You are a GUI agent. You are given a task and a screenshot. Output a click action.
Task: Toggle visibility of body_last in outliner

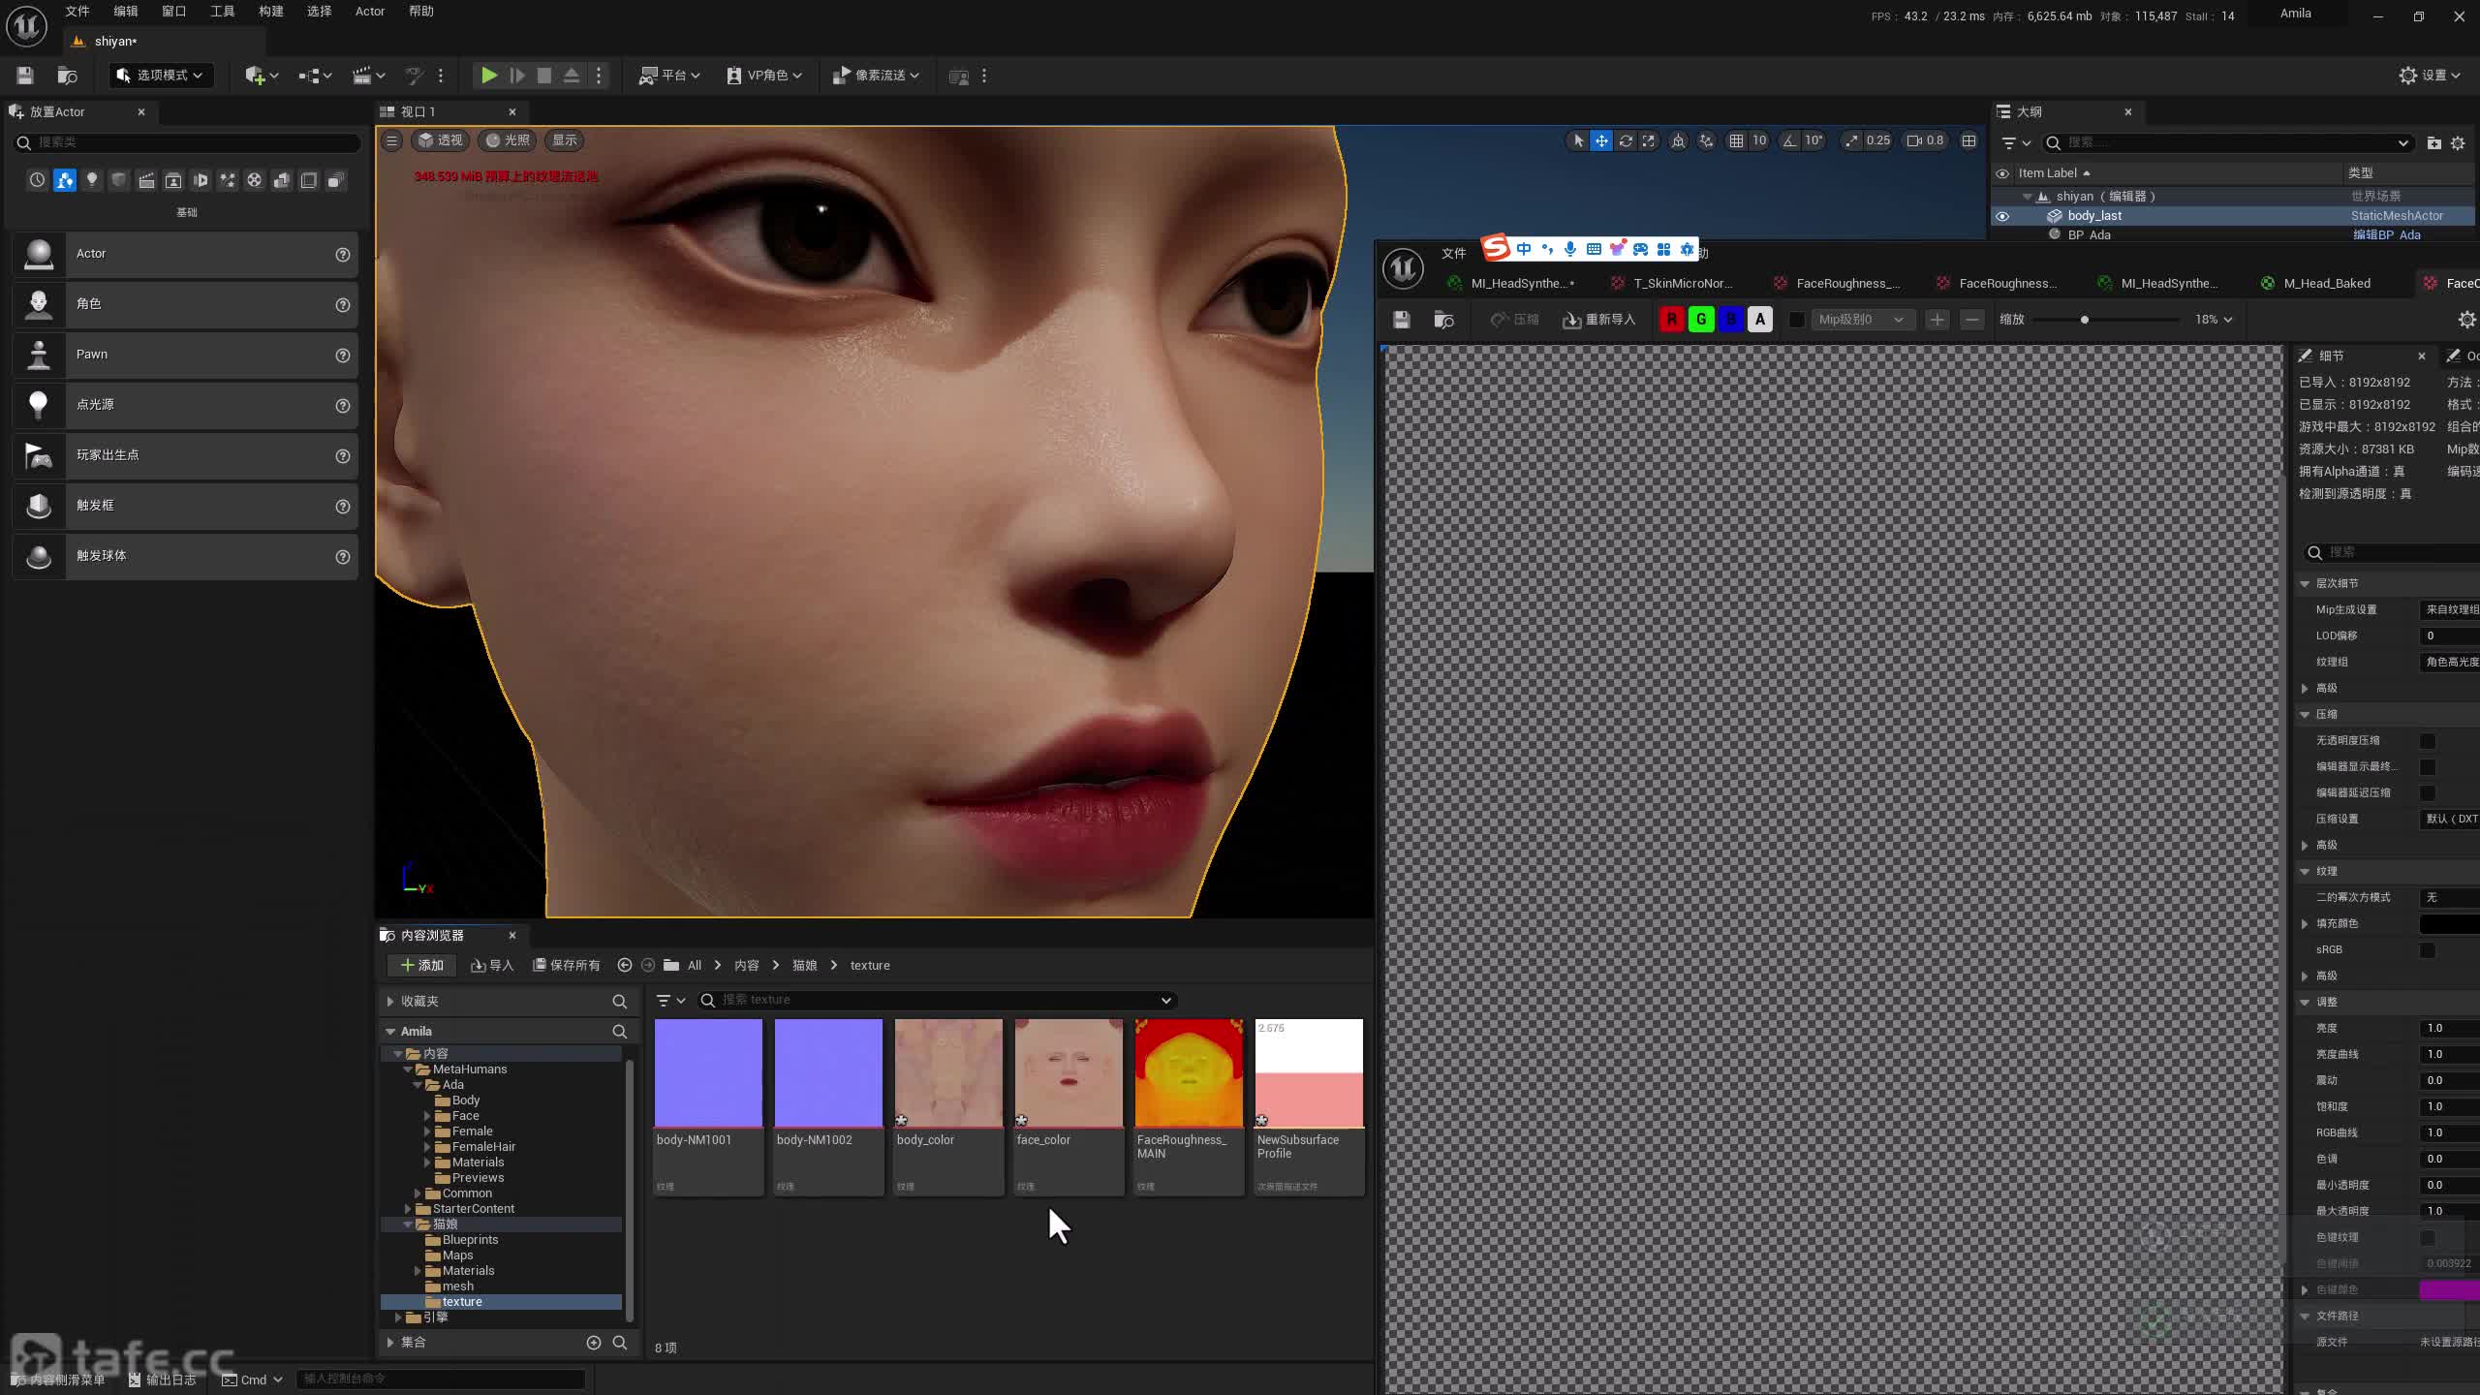(2002, 216)
